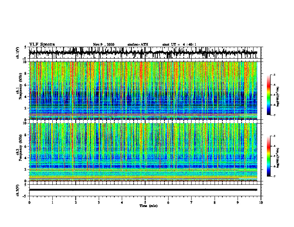
Task: Click inside the ch.2 spectrogram panel
Action: point(143,152)
